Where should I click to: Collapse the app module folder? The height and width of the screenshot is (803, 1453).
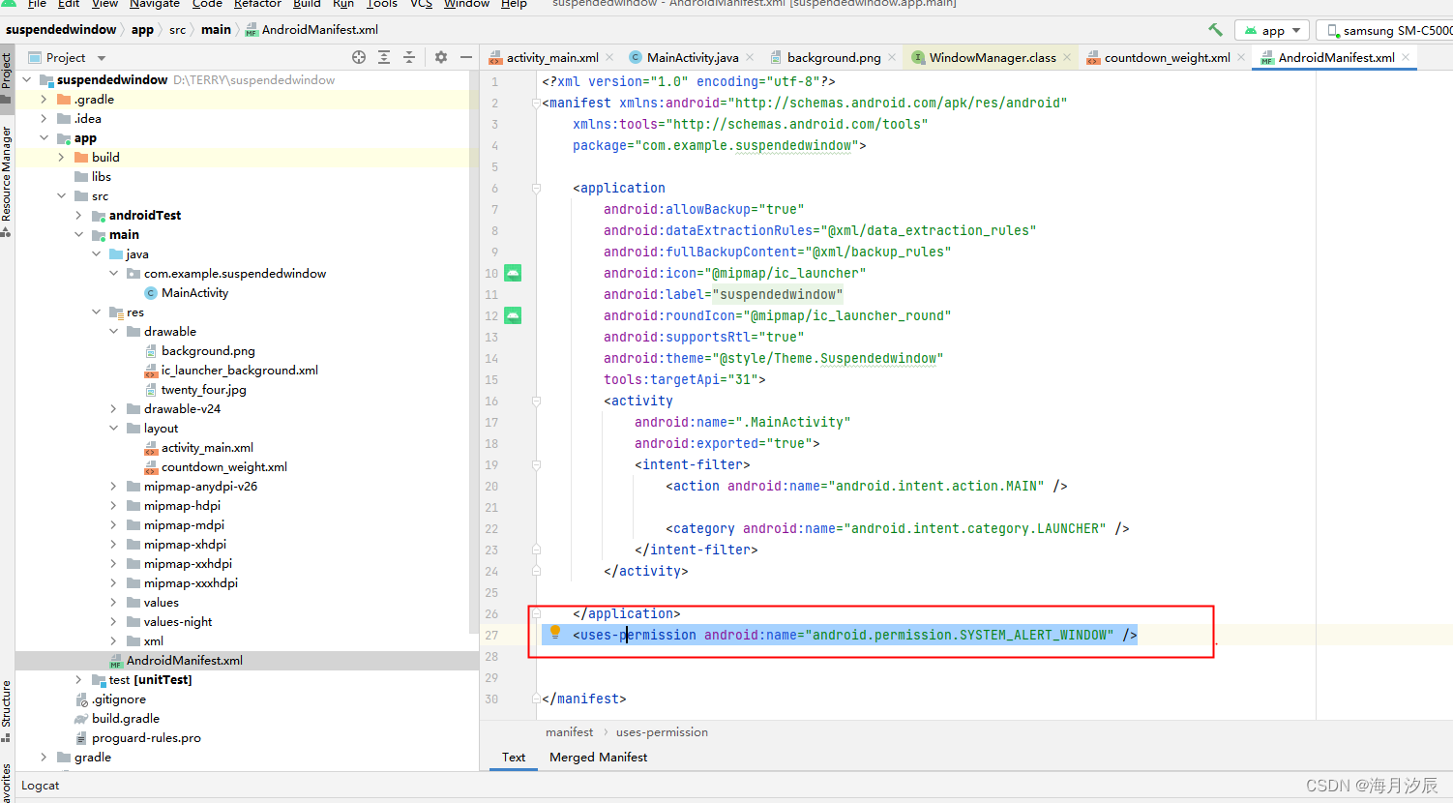coord(44,137)
